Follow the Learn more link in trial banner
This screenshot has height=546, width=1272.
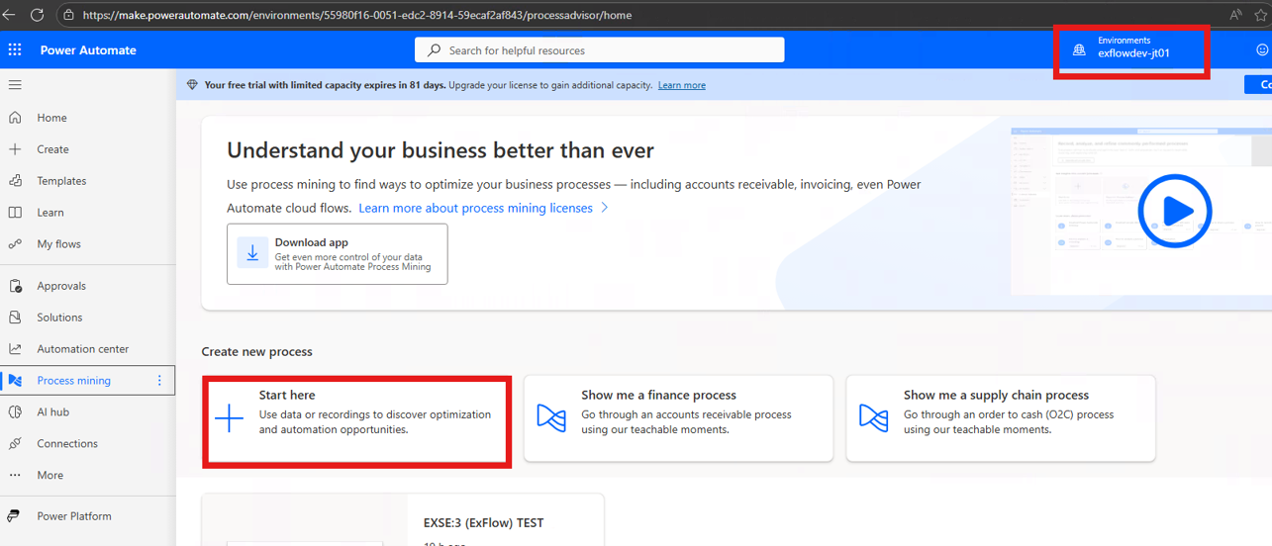point(682,85)
